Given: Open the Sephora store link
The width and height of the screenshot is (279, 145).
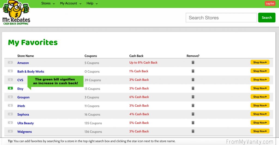Looking at the screenshot, I should click(x=23, y=114).
